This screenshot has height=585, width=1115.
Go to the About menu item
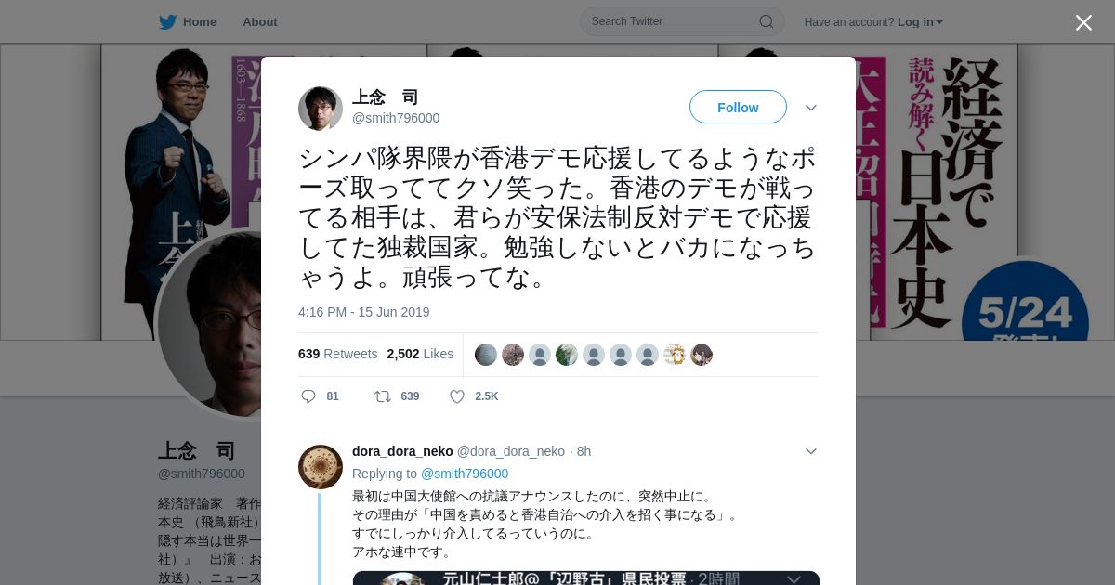click(x=260, y=22)
